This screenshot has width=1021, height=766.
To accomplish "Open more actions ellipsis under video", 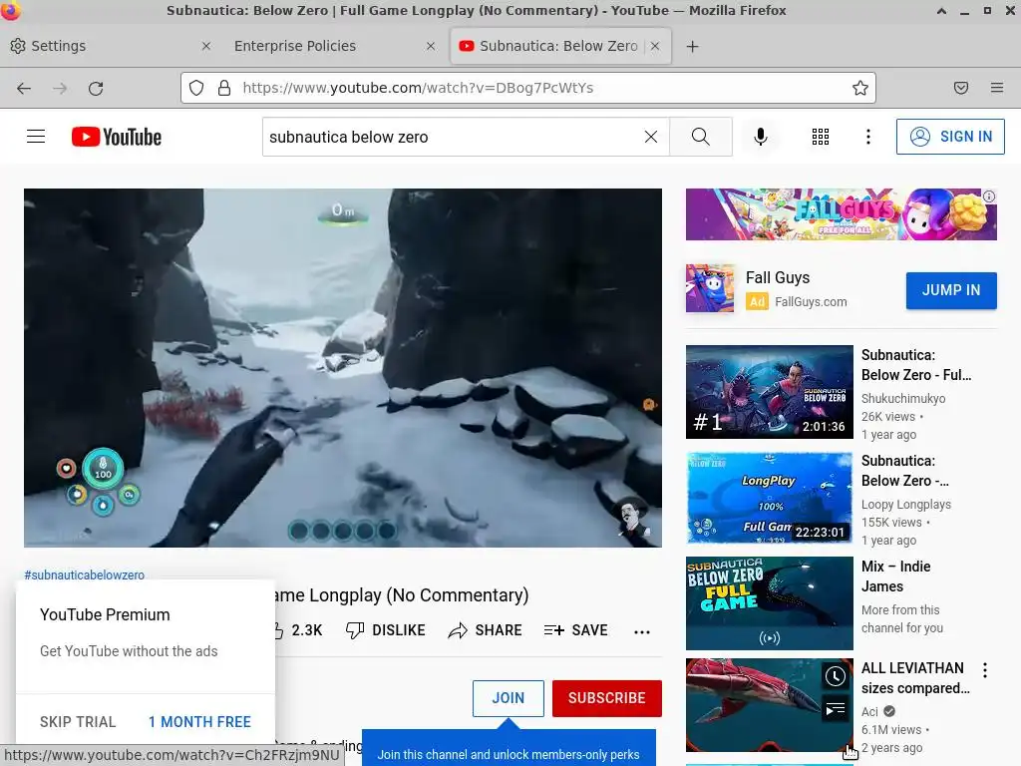I will coord(642,631).
